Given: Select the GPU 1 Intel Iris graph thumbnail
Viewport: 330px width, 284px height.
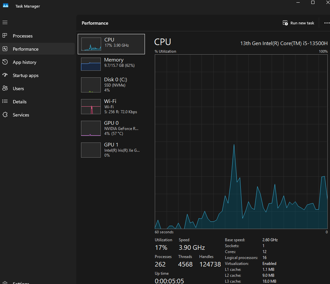Looking at the screenshot, I should click(91, 150).
